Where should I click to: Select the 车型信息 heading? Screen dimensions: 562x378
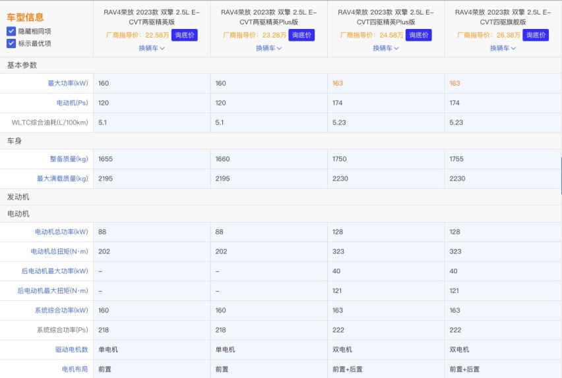click(x=25, y=17)
